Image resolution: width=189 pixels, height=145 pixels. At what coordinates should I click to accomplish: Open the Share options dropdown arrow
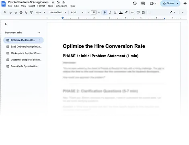coord(178,3)
